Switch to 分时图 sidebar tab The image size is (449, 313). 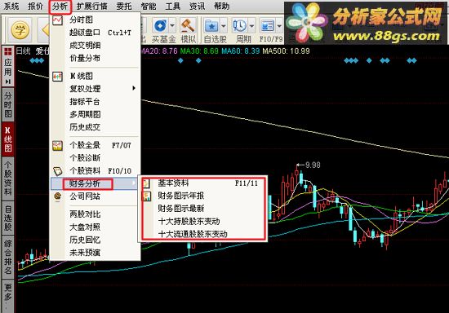pos(7,104)
